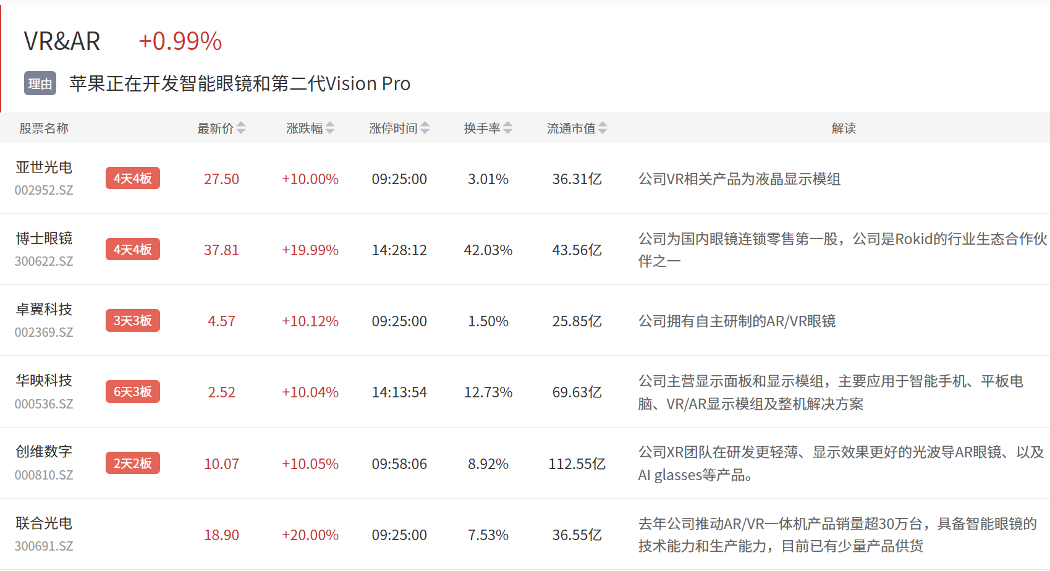Select the 2天2板 badge for 创维数字

[132, 463]
